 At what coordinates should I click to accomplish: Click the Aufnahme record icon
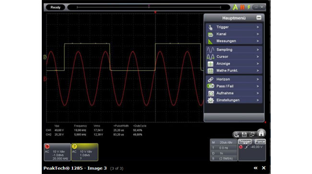211,93
